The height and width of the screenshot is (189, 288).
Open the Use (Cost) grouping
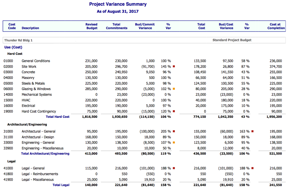pyautogui.click(x=13, y=47)
